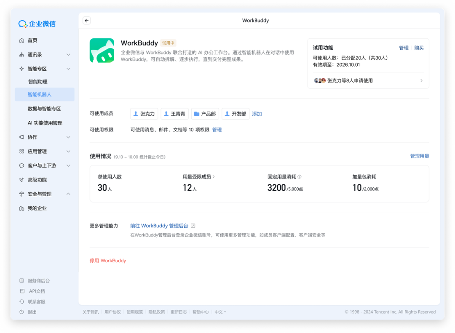Click the 安全与管理 umbrella icon
The image size is (455, 333).
tap(21, 194)
